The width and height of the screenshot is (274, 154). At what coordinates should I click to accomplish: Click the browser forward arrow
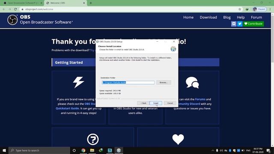click(x=9, y=9)
